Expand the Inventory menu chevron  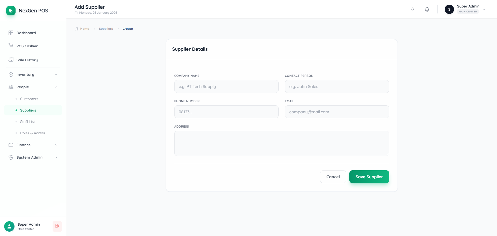point(56,75)
